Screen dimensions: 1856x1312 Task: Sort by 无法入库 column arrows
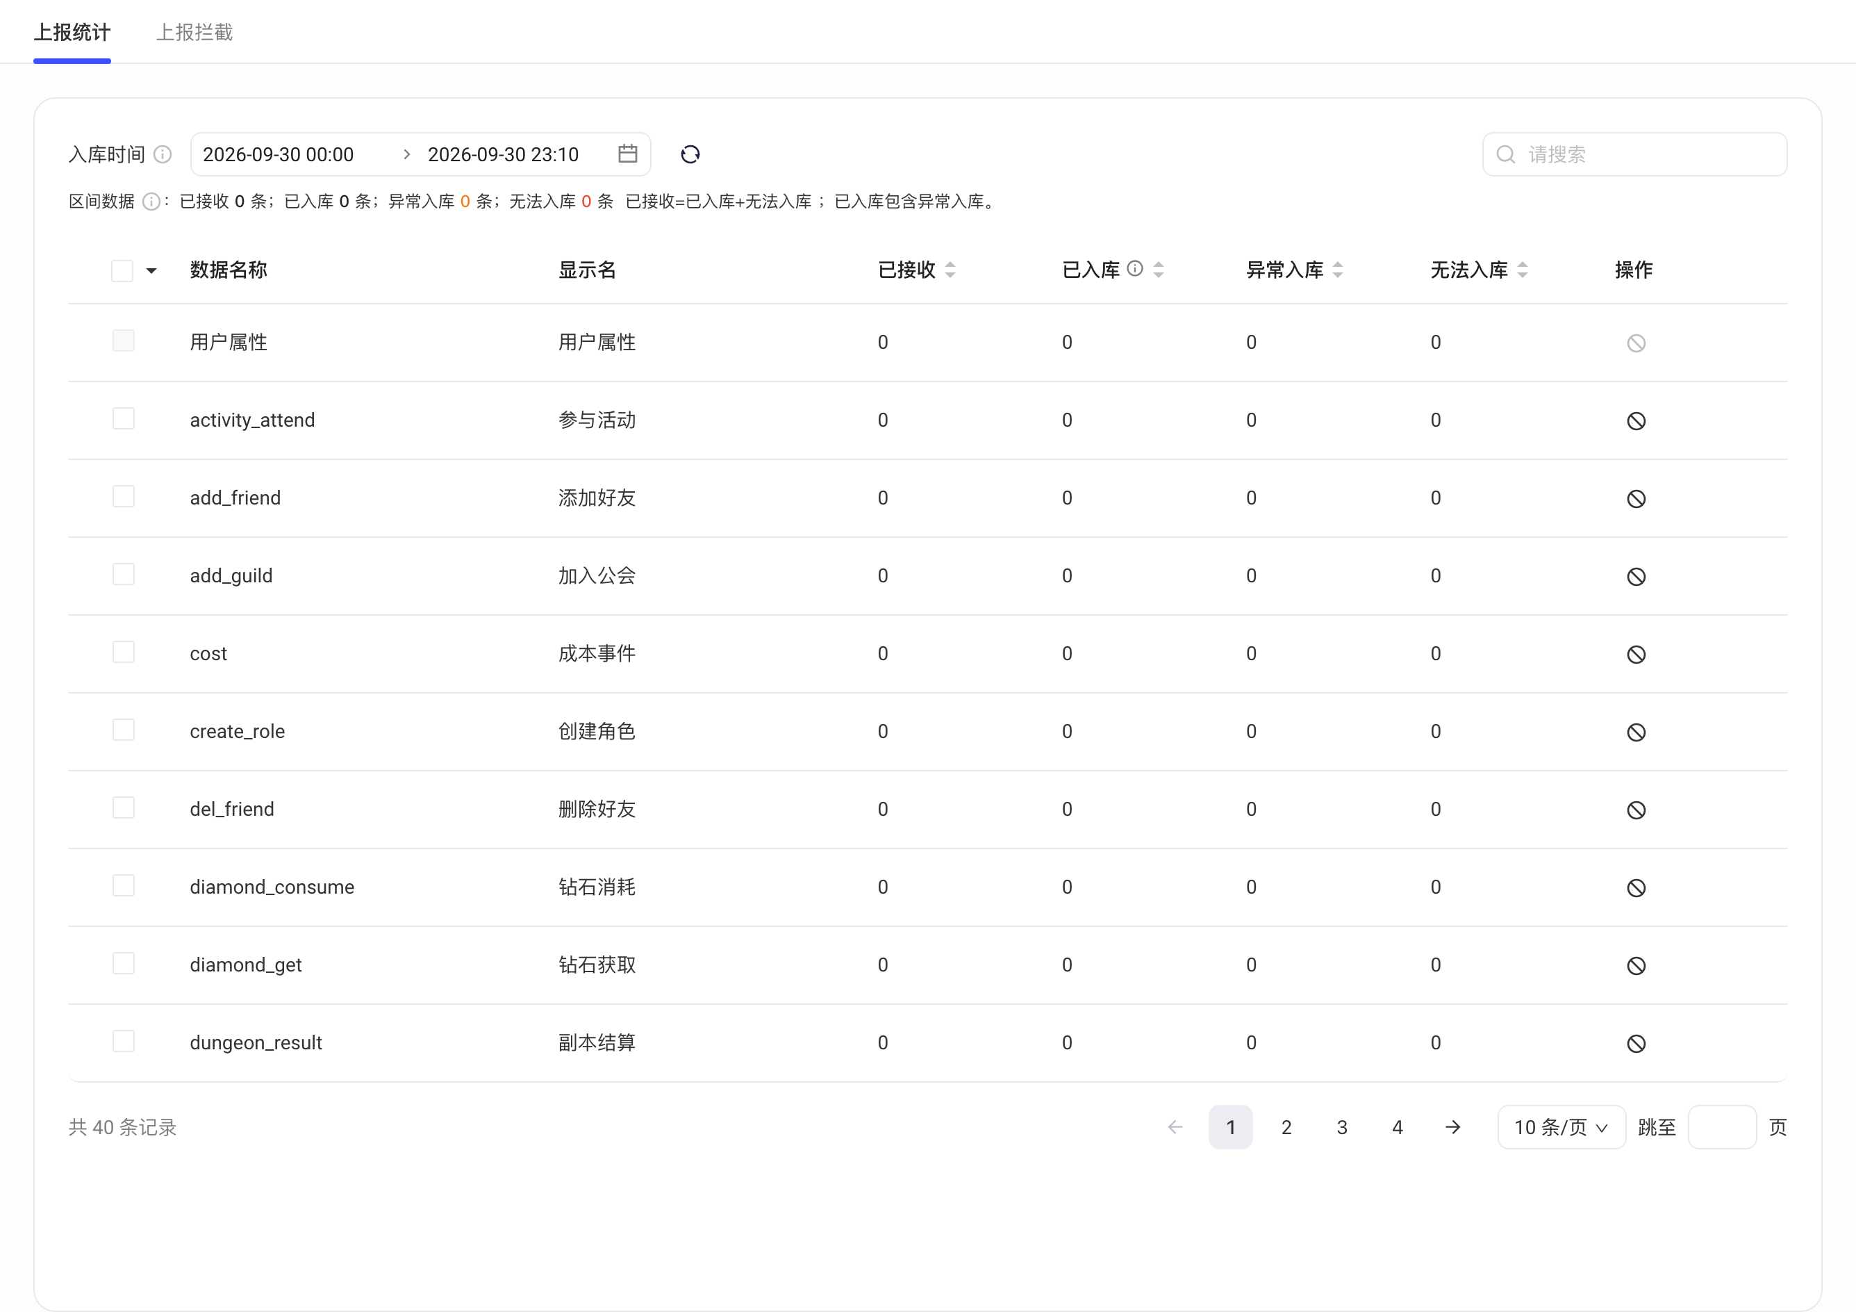pyautogui.click(x=1522, y=270)
